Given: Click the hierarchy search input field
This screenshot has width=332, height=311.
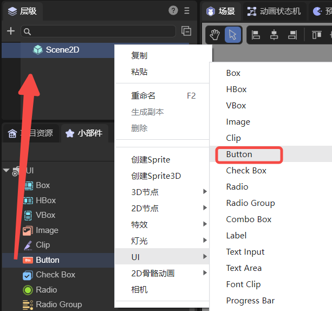Looking at the screenshot, I should [97, 31].
